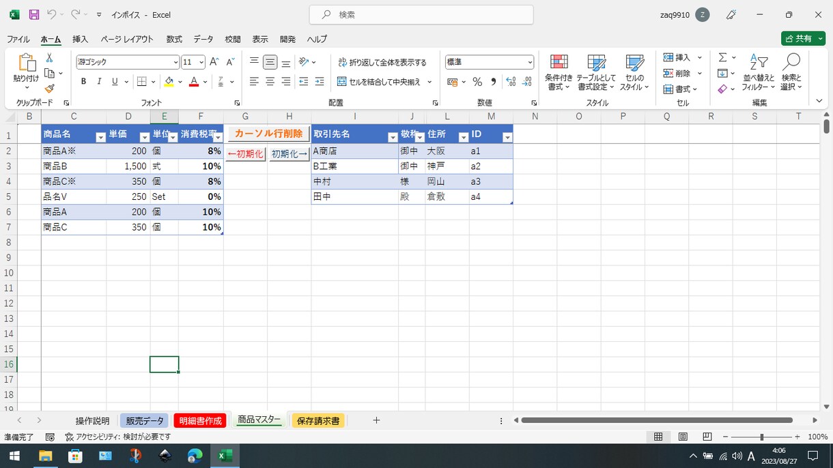The height and width of the screenshot is (468, 833).
Task: Apply comma style number format
Action: tap(493, 82)
